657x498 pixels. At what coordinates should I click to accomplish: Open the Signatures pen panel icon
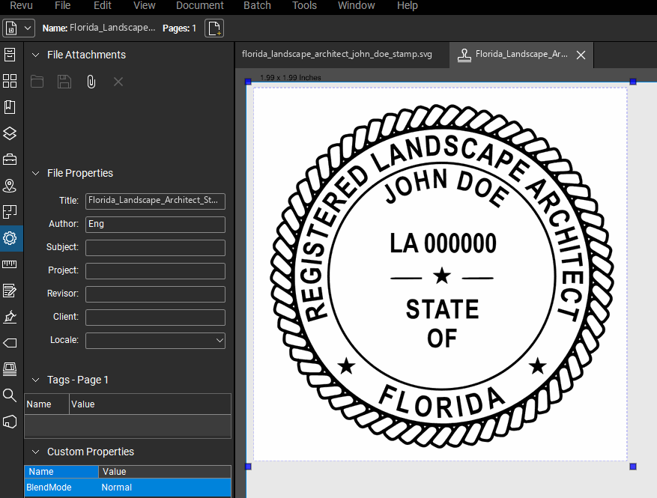tap(10, 317)
